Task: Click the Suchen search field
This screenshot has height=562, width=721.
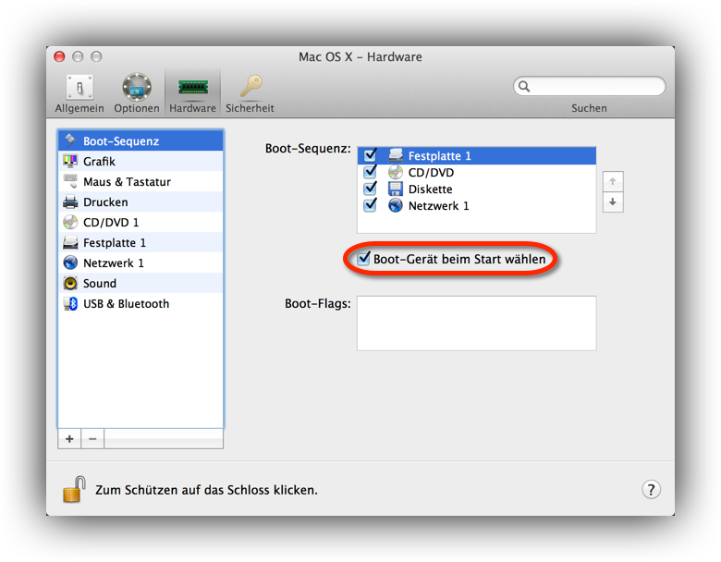Action: click(589, 86)
